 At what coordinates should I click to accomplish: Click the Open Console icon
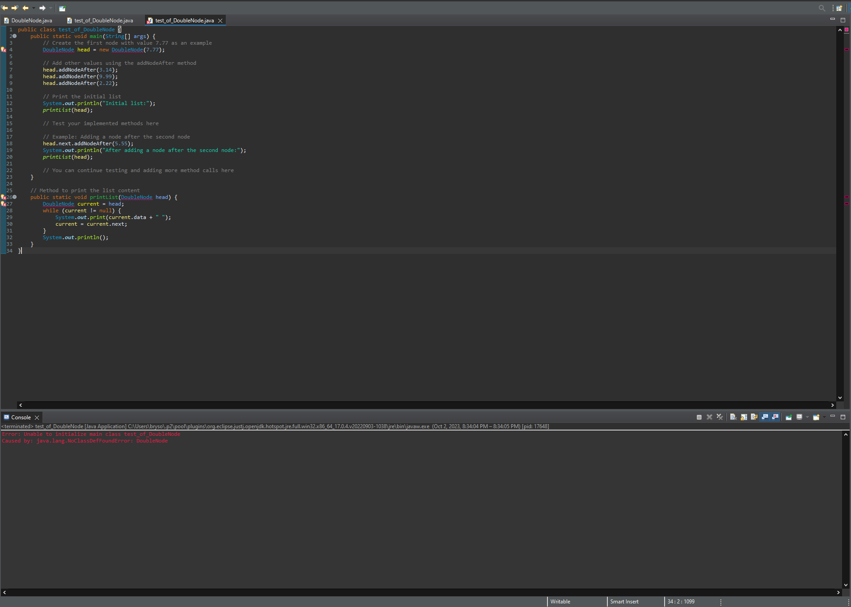pos(816,417)
